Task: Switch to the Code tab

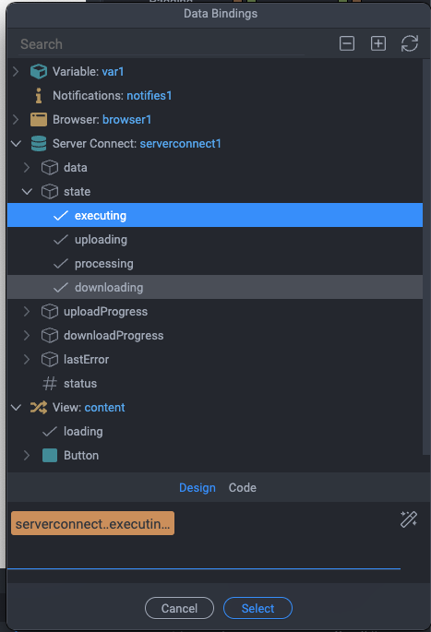Action: [243, 488]
